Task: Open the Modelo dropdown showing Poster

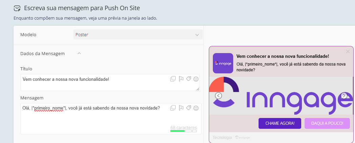Action: point(138,34)
